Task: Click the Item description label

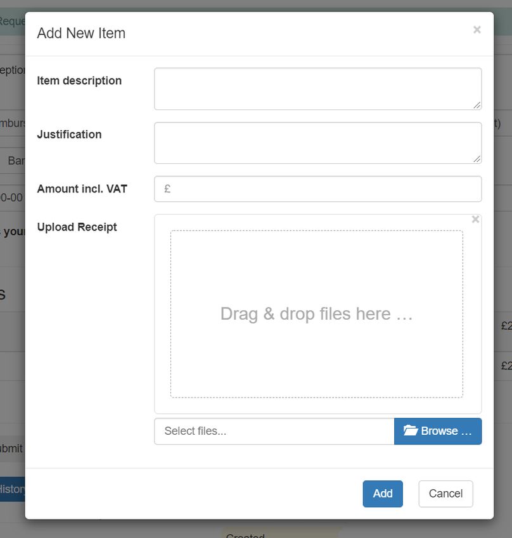Action: pos(79,81)
